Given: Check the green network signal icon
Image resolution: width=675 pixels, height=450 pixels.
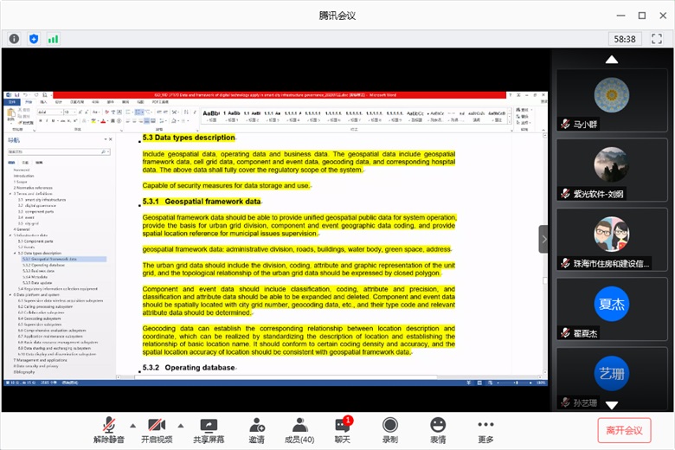Looking at the screenshot, I should coord(53,39).
